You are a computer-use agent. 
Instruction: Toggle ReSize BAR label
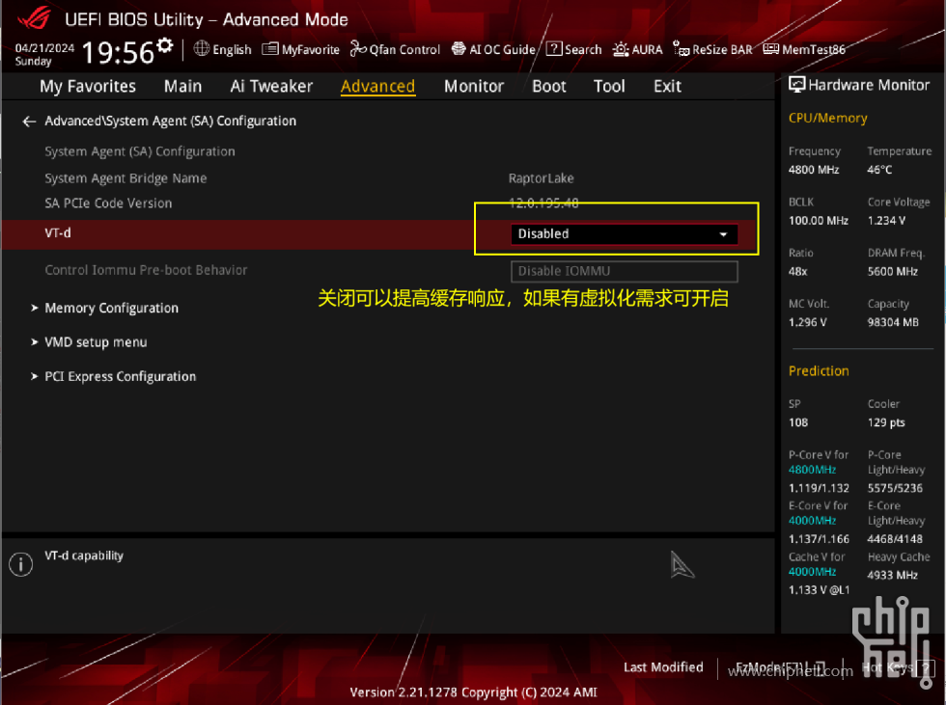[x=723, y=49]
